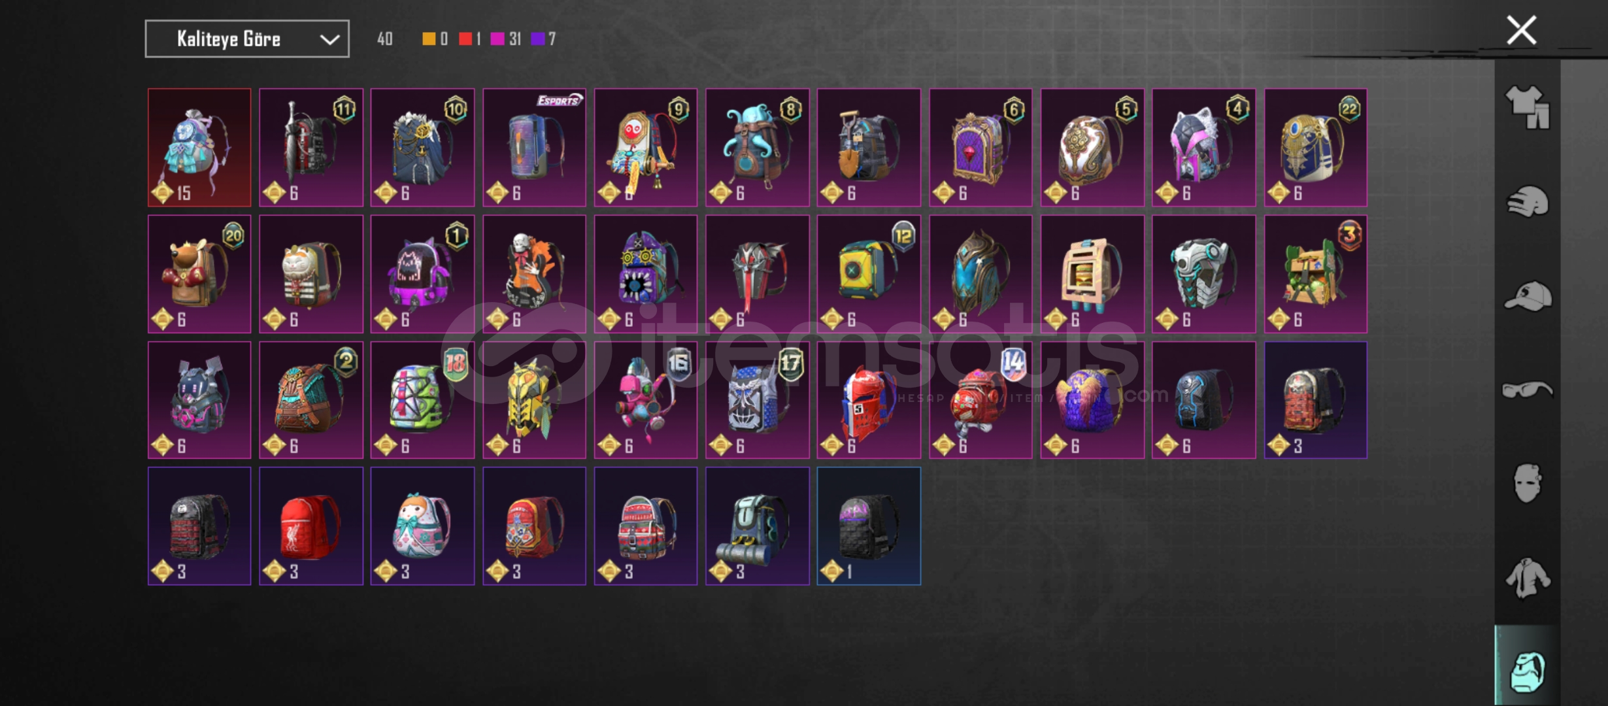
Task: Filter by the orange quality swatch
Action: 429,39
